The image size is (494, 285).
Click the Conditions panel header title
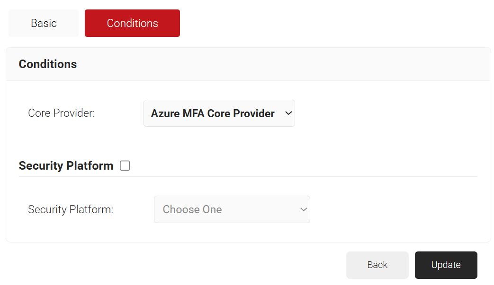pyautogui.click(x=48, y=64)
